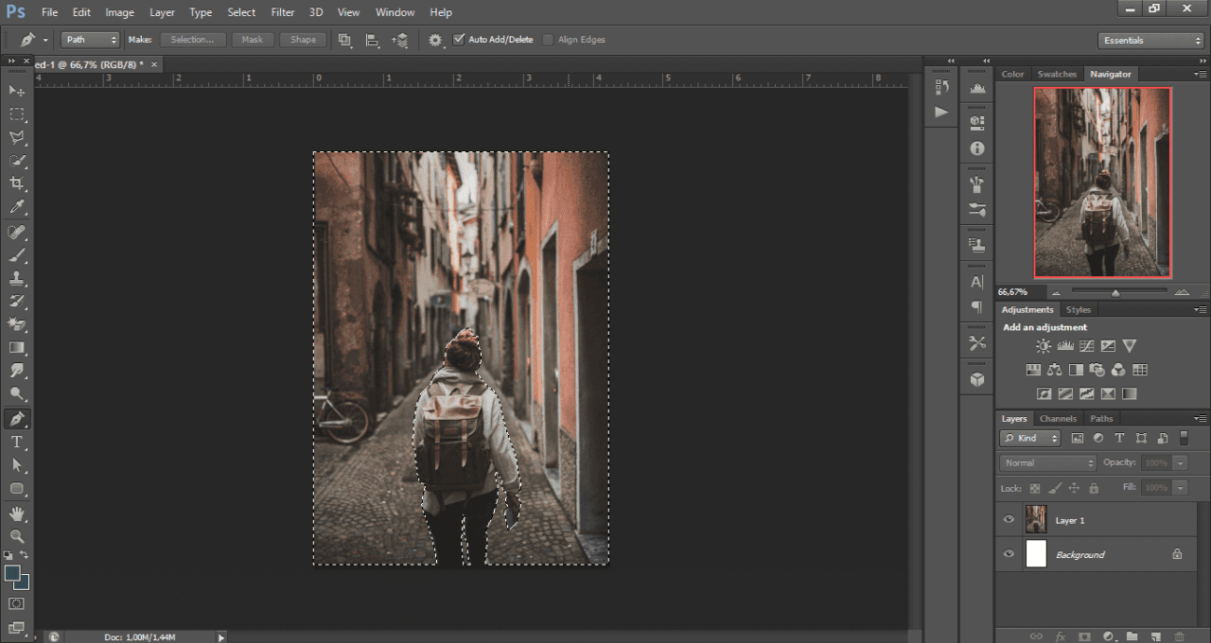Uncheck the Auto Add/Delete checkbox
1211x643 pixels.
[x=459, y=40]
